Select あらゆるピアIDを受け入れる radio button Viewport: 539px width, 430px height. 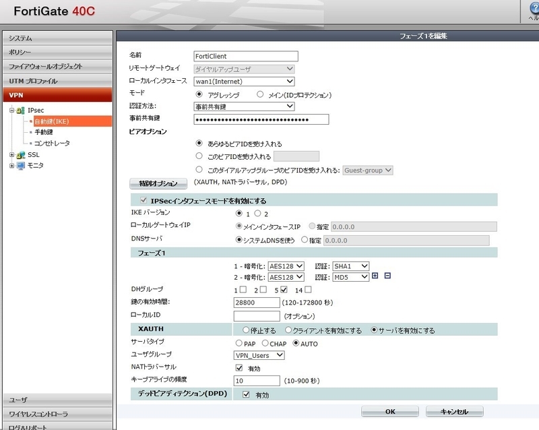coord(199,143)
